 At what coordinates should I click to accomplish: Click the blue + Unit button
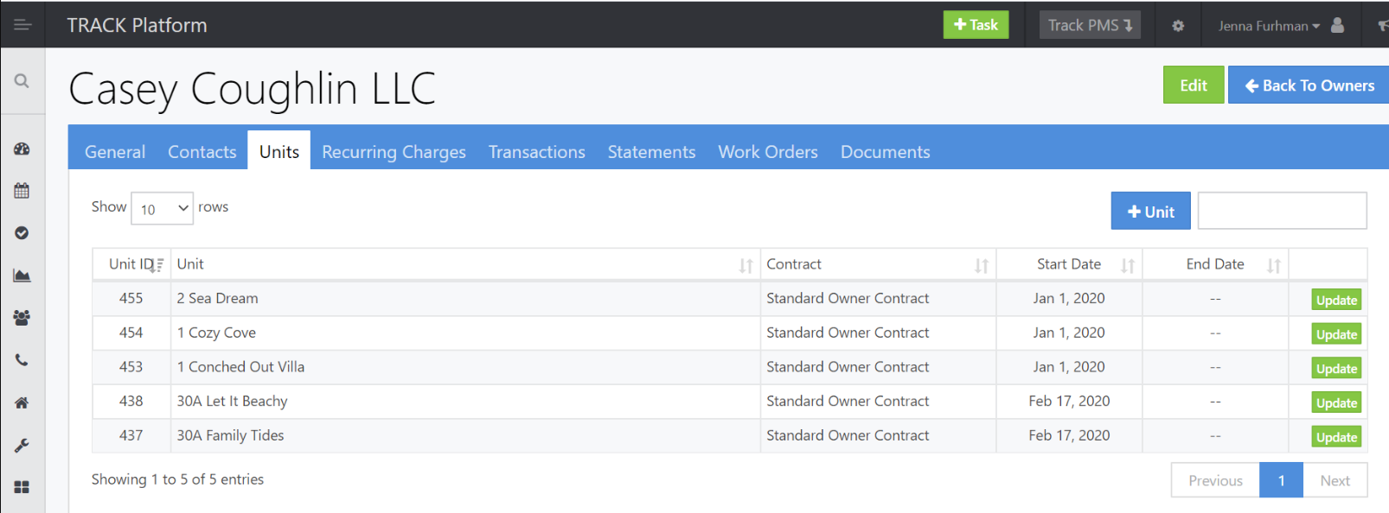tap(1151, 211)
